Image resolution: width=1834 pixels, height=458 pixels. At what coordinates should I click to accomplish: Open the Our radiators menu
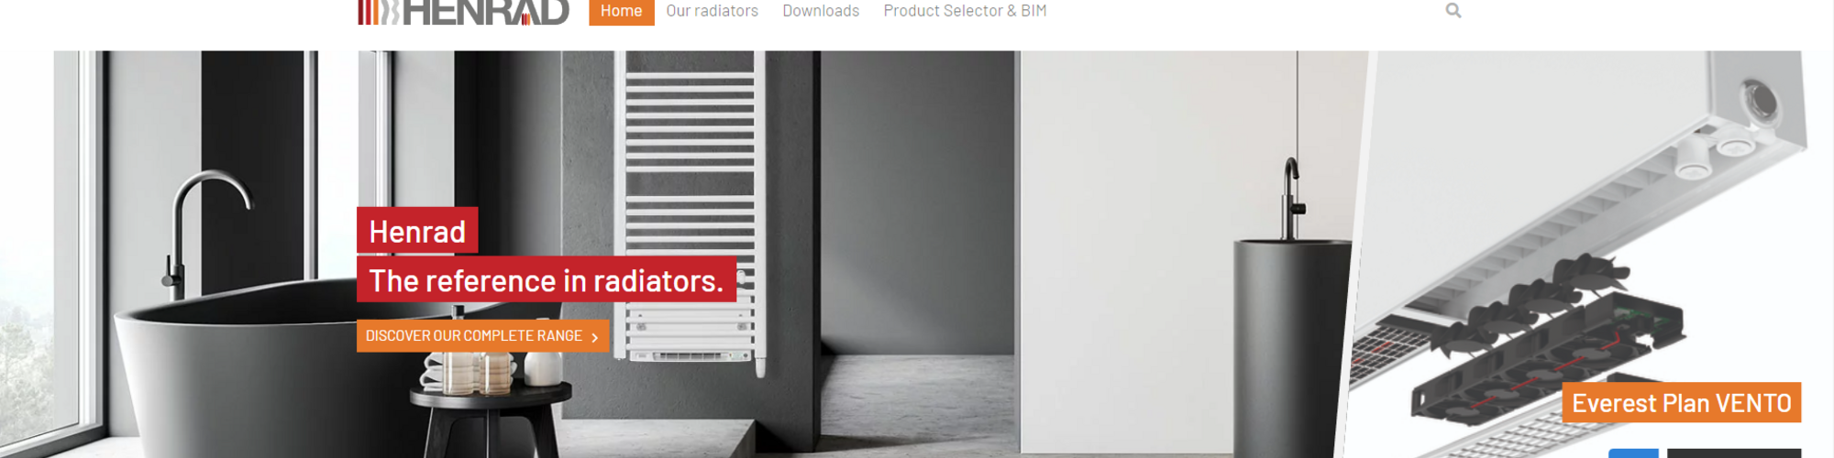coord(712,11)
